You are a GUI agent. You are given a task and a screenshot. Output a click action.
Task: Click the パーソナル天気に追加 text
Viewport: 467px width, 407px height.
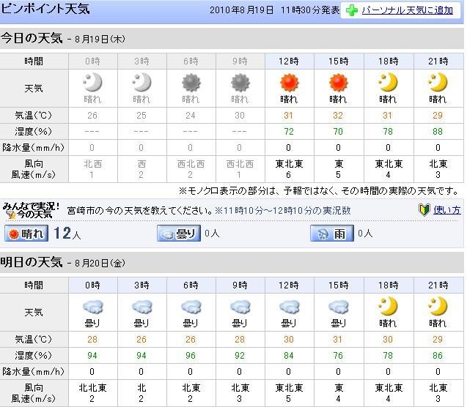click(409, 10)
